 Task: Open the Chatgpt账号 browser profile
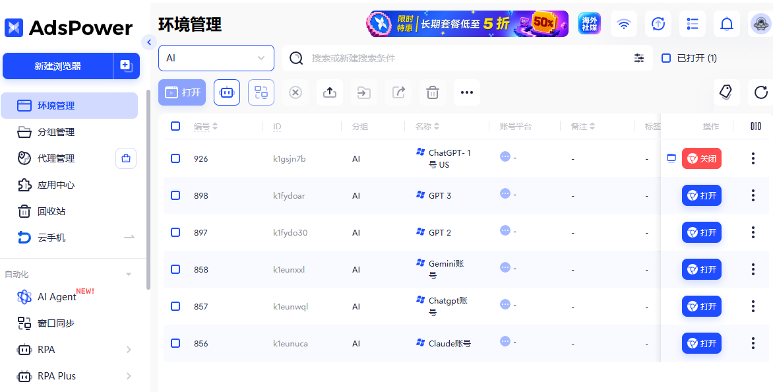(x=702, y=306)
